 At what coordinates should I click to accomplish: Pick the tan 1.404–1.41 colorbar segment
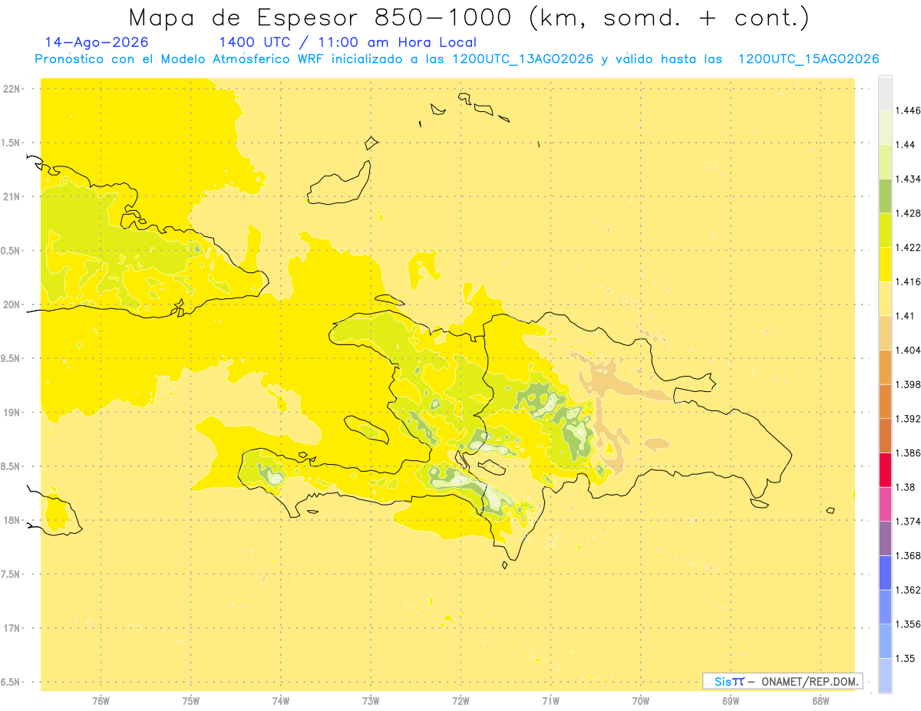[x=885, y=333]
